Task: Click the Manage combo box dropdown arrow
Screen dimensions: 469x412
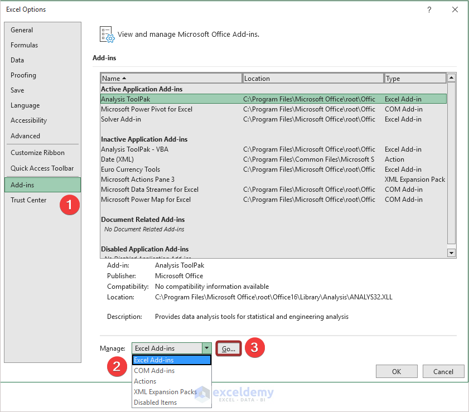Action: click(x=207, y=348)
